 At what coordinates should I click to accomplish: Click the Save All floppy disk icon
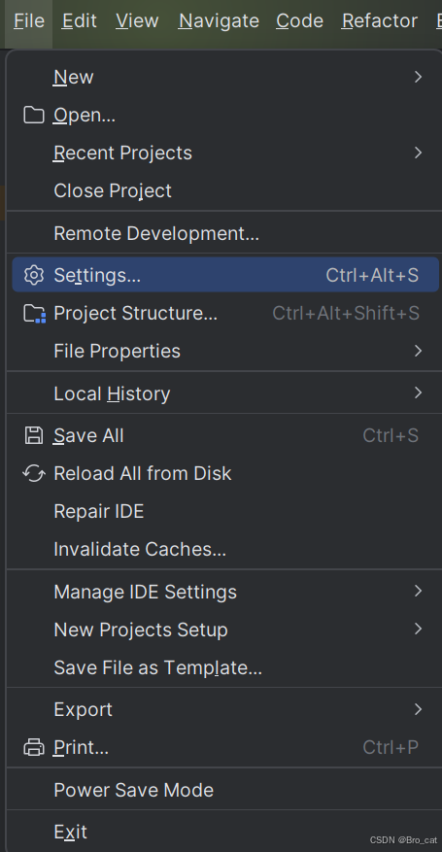pyautogui.click(x=34, y=436)
